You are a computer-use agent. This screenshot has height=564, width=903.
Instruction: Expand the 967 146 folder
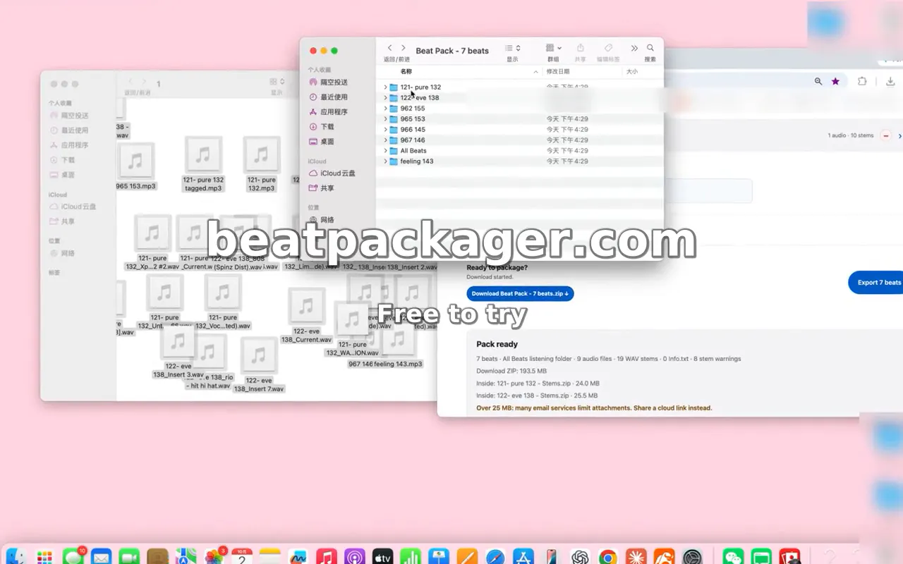pos(385,140)
